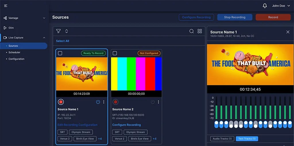This screenshot has width=294, height=146.
Task: Switch to the Text Tracks (1) tab
Action: click(x=247, y=139)
